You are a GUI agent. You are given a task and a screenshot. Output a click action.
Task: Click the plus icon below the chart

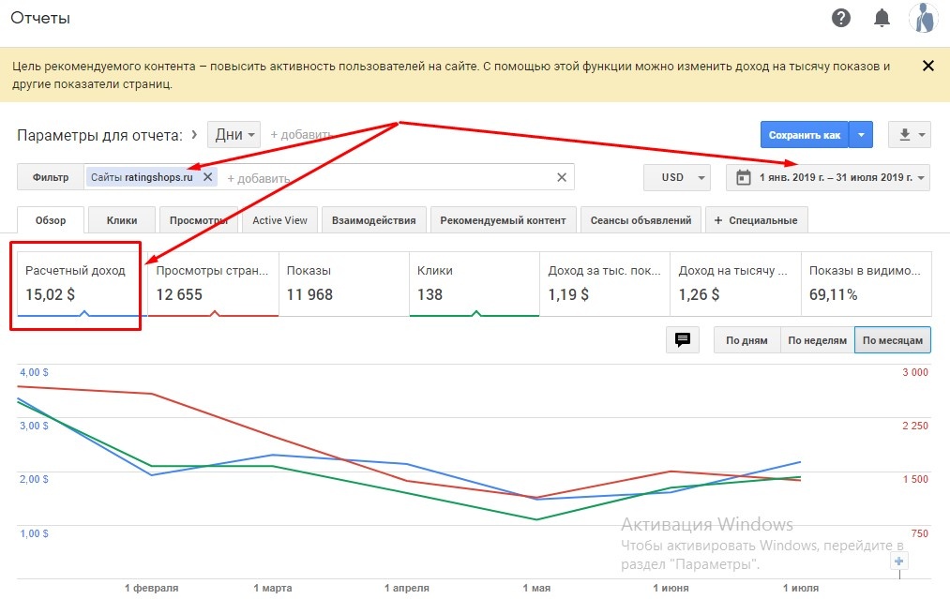[x=899, y=562]
